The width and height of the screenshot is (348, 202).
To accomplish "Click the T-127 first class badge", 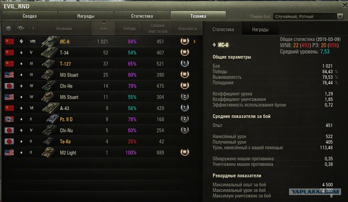I will pyautogui.click(x=185, y=64).
